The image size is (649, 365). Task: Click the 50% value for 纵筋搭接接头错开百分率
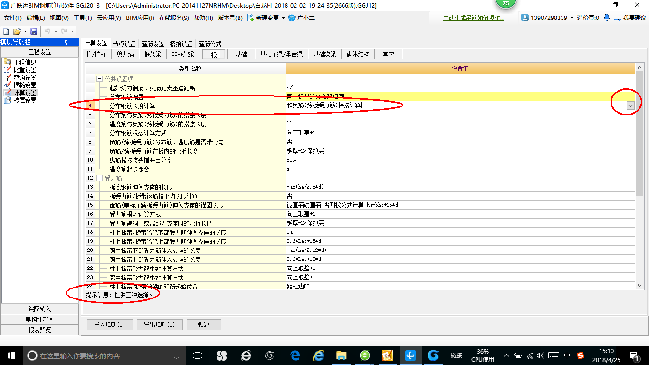[460, 160]
